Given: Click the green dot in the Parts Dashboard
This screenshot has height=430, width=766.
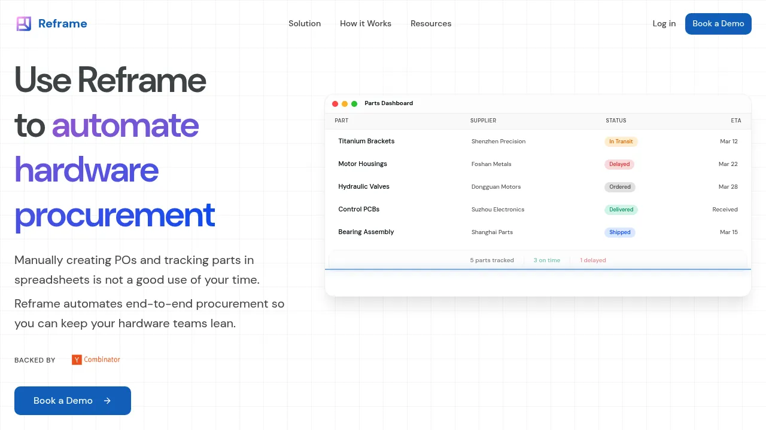Looking at the screenshot, I should point(354,104).
